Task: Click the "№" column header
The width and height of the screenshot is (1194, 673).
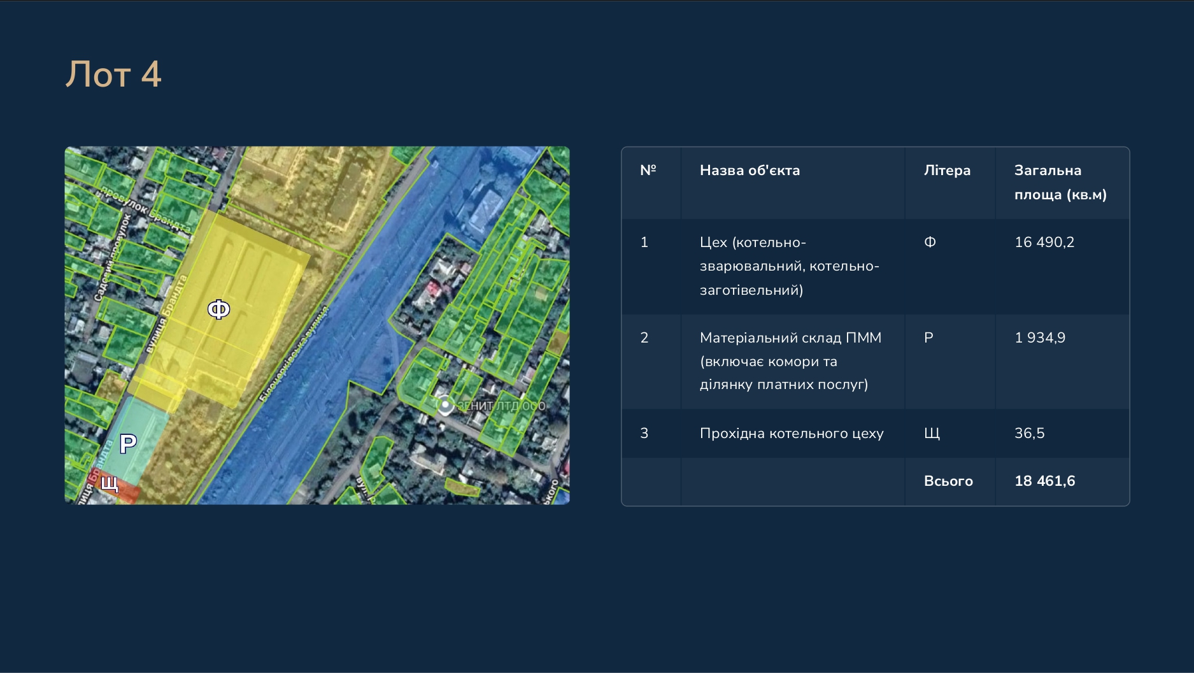Action: [648, 170]
